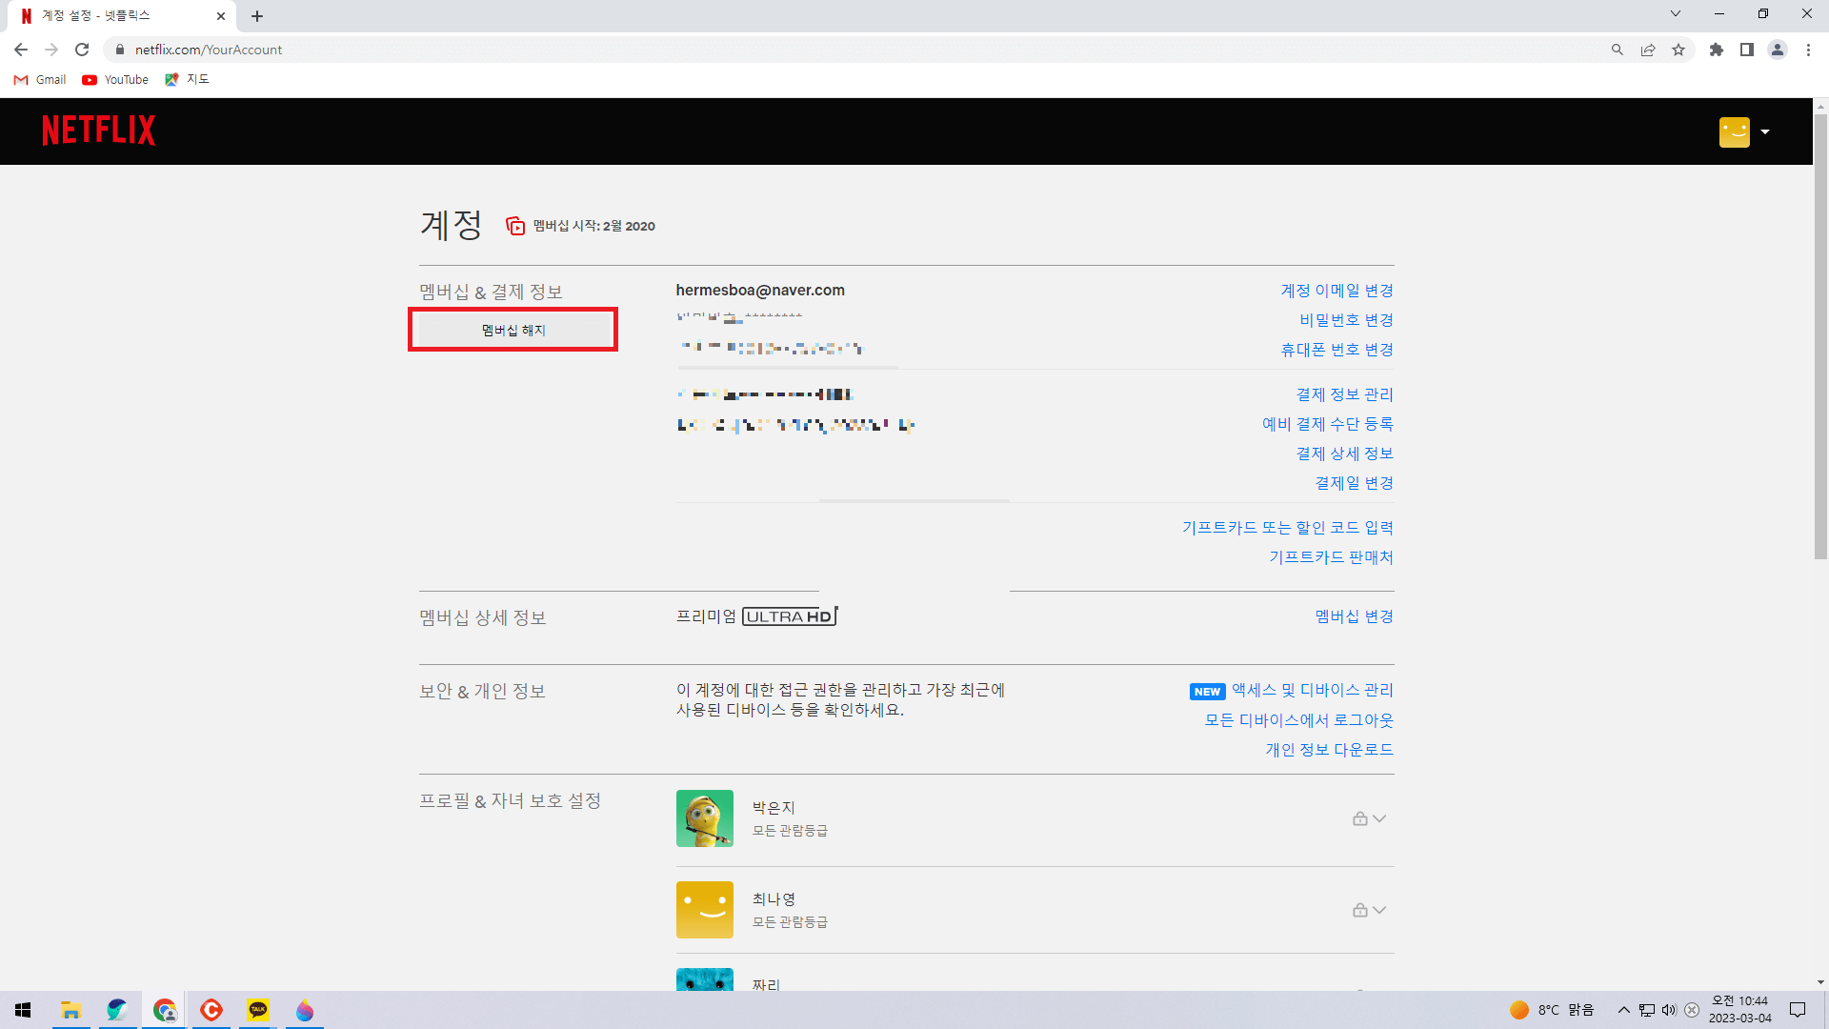Click the 최나영 profile avatar
The image size is (1829, 1029).
pos(705,910)
